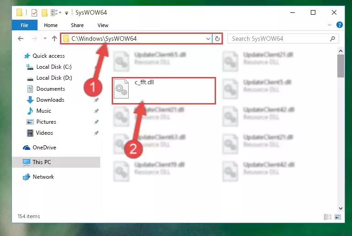The image size is (352, 236).
Task: Click the pin icon next to Pictures
Action: (96, 122)
